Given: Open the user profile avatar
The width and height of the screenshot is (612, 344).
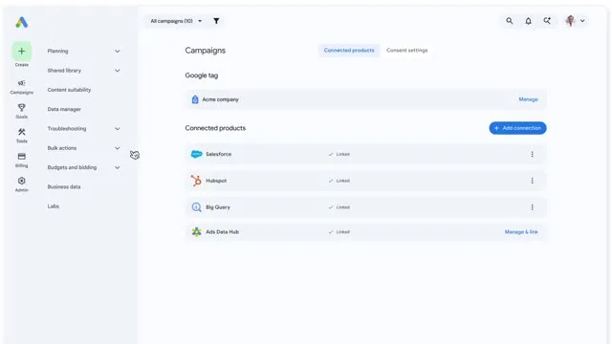Looking at the screenshot, I should pyautogui.click(x=570, y=21).
